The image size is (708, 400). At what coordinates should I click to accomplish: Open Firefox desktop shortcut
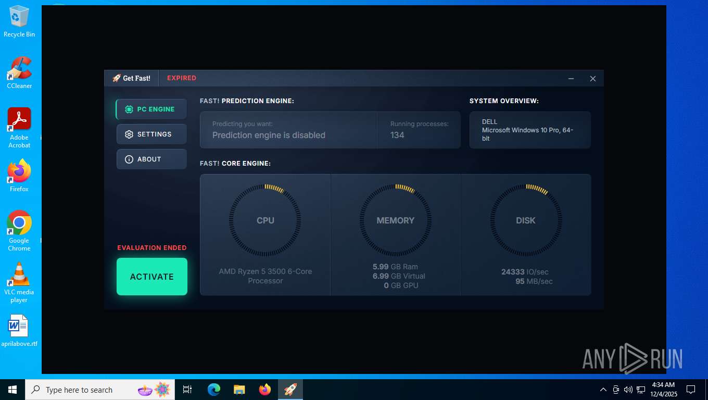[x=19, y=176]
